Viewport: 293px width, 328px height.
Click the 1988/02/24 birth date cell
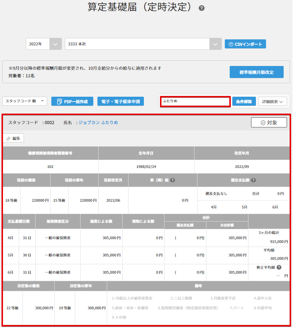146,166
